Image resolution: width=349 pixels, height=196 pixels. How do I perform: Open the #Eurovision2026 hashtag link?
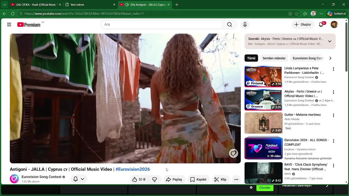[x=133, y=169]
